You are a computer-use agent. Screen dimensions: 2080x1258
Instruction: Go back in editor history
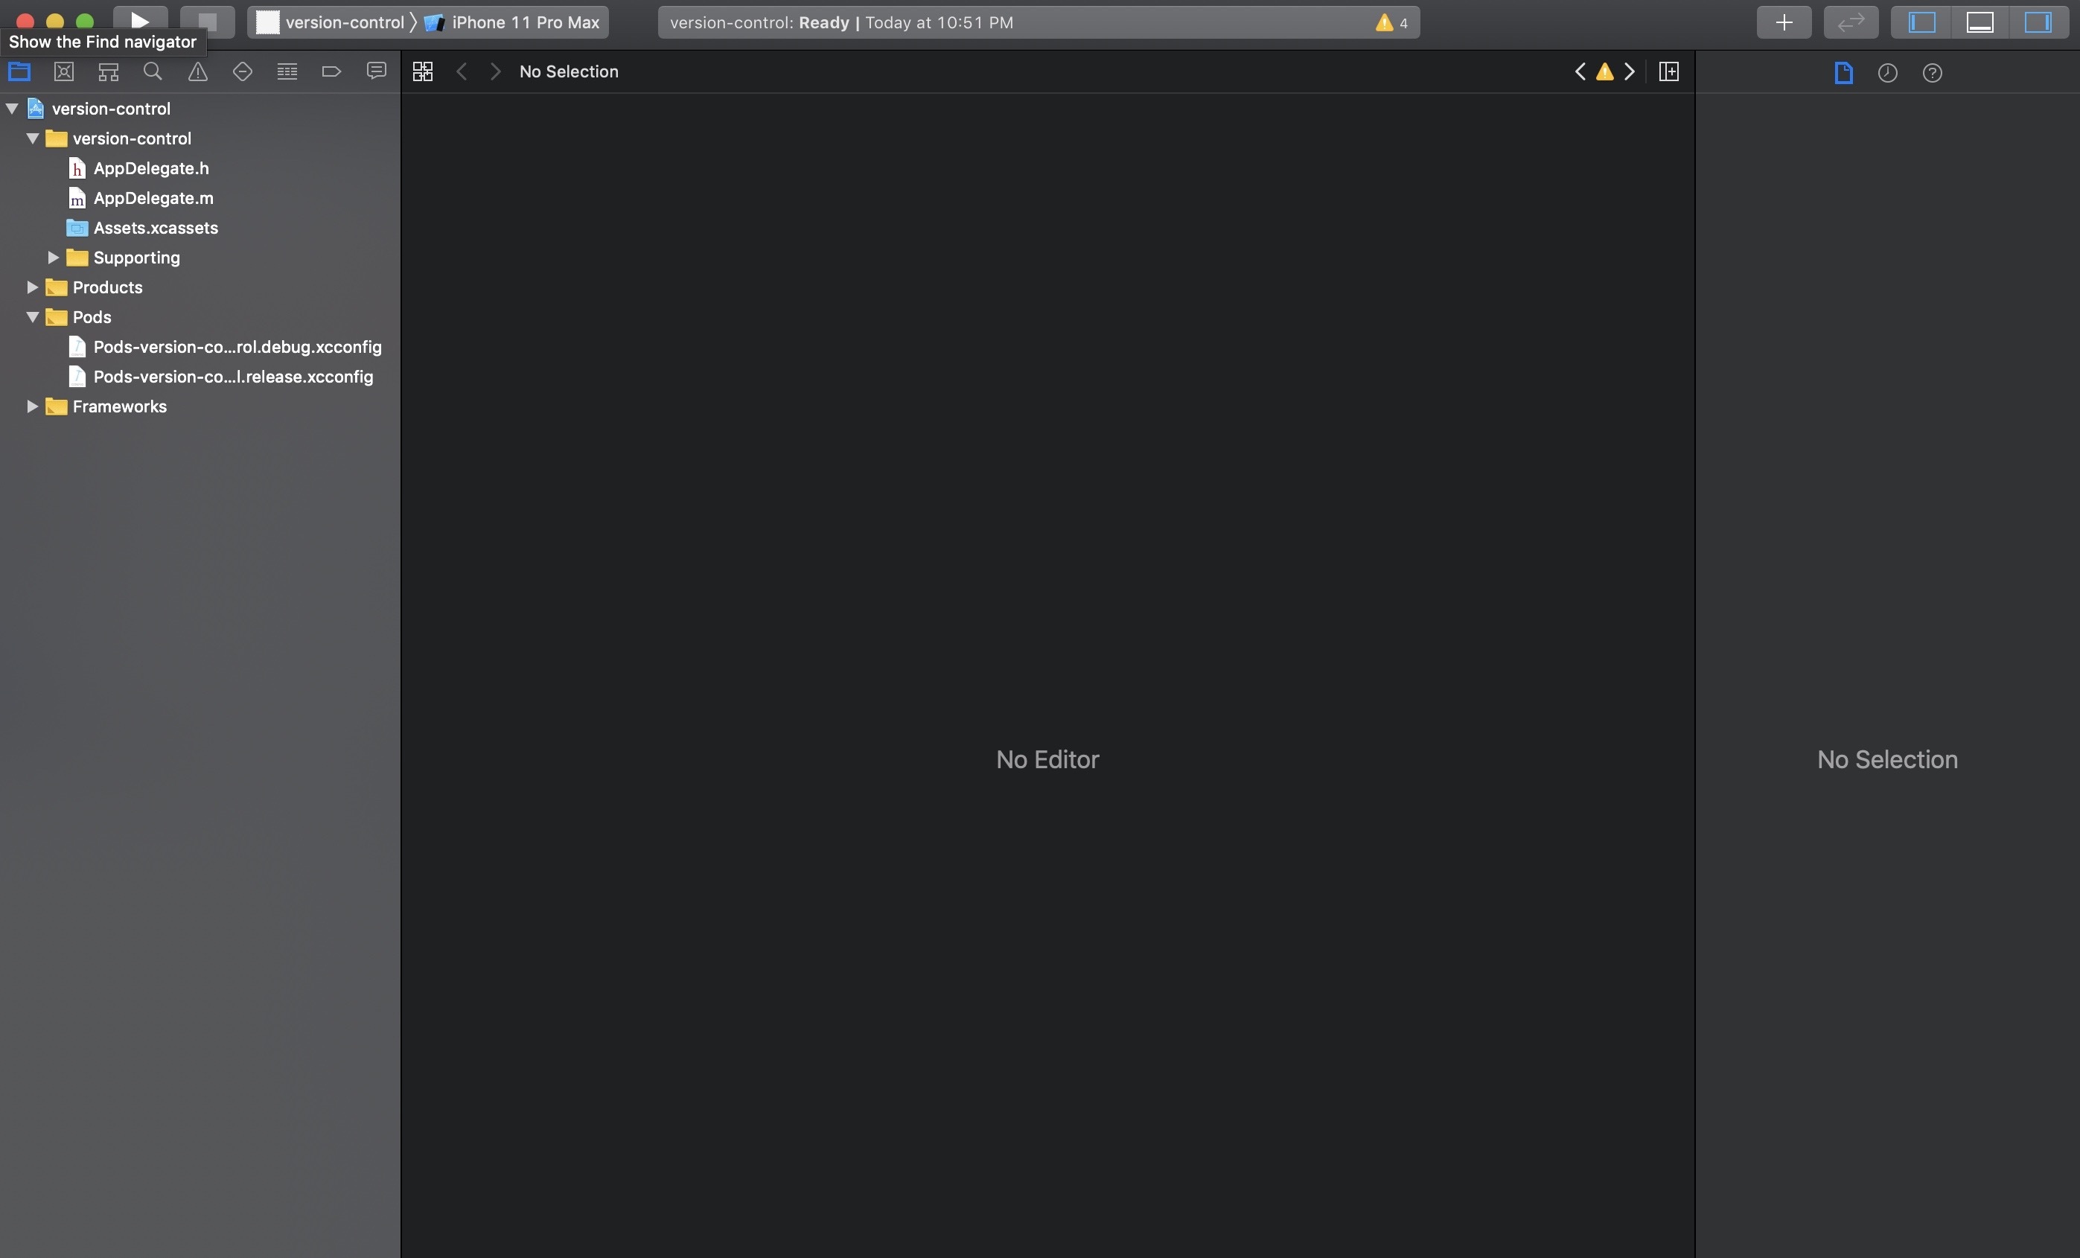461,71
